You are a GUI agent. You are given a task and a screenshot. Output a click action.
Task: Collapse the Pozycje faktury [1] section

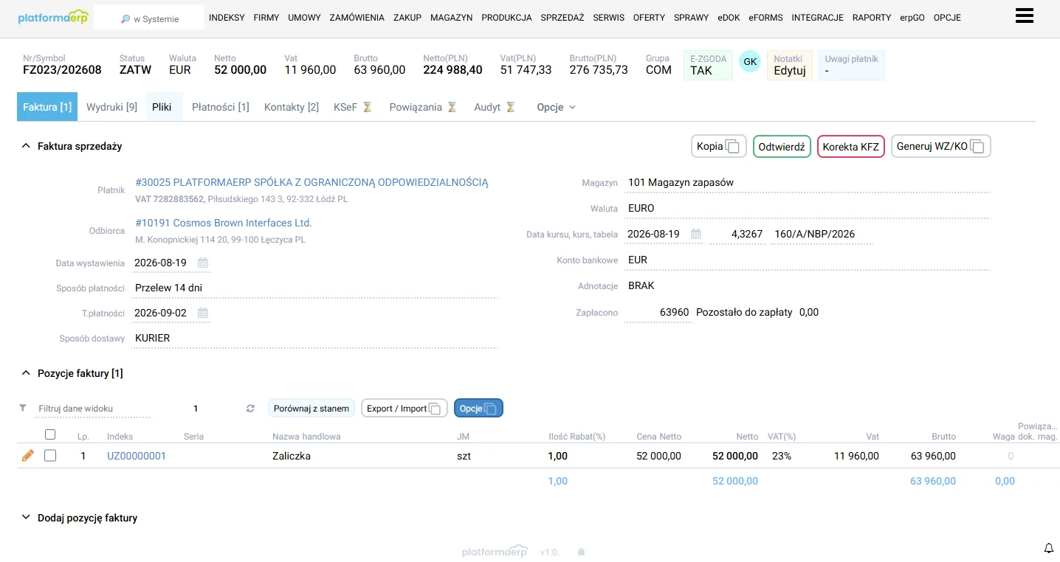tap(26, 373)
